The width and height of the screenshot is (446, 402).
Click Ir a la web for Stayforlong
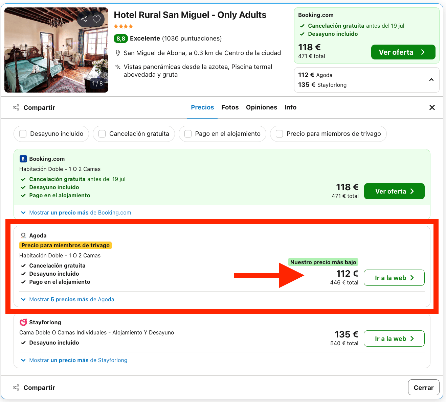[394, 338]
